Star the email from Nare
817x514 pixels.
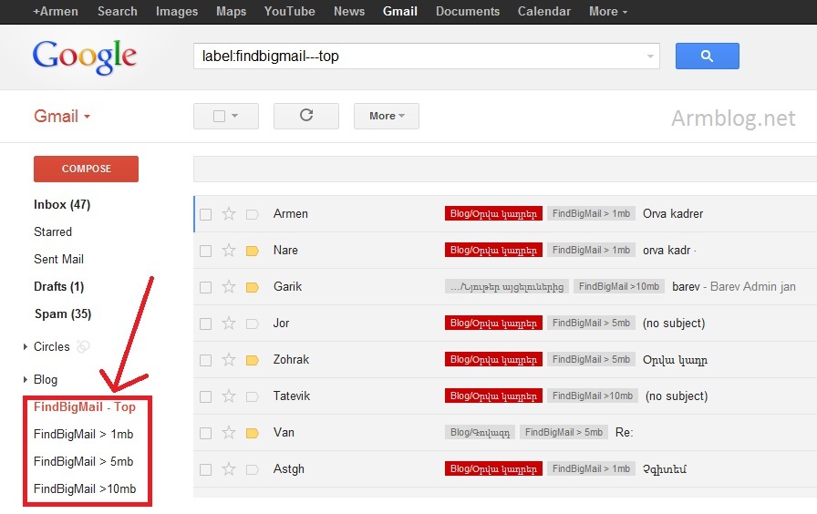[x=229, y=251]
